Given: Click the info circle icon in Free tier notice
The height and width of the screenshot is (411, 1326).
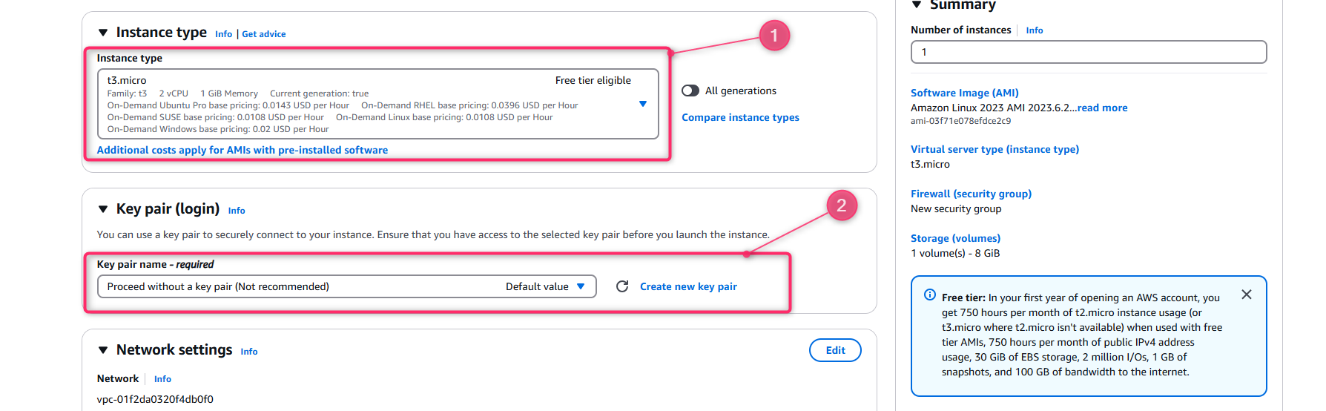Looking at the screenshot, I should [930, 295].
